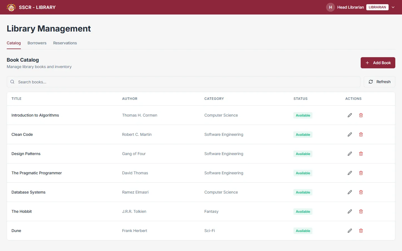The width and height of the screenshot is (402, 251).
Task: Go to the Reservations tab
Action: click(65, 43)
